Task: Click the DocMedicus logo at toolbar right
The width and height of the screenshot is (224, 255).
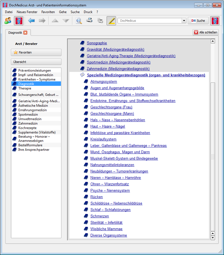Action: pos(215,21)
